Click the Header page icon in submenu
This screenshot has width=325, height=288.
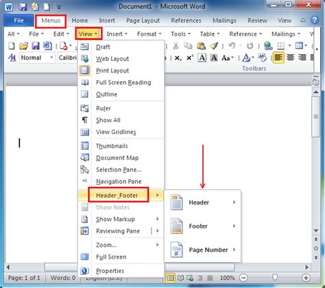point(176,202)
